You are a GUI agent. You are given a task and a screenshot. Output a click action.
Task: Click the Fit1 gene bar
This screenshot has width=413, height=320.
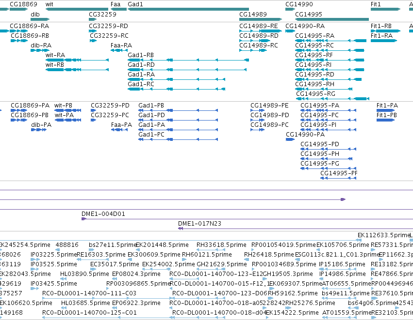(x=386, y=9)
